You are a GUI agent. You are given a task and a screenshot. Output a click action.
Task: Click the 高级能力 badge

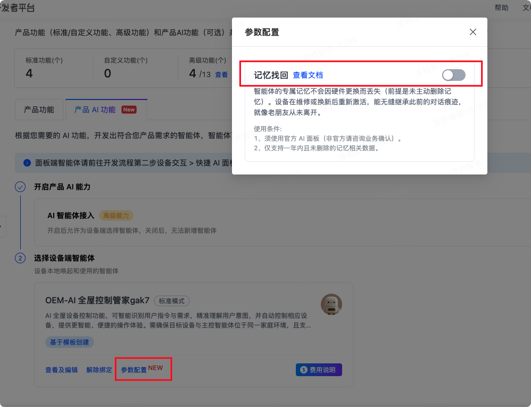click(x=116, y=215)
